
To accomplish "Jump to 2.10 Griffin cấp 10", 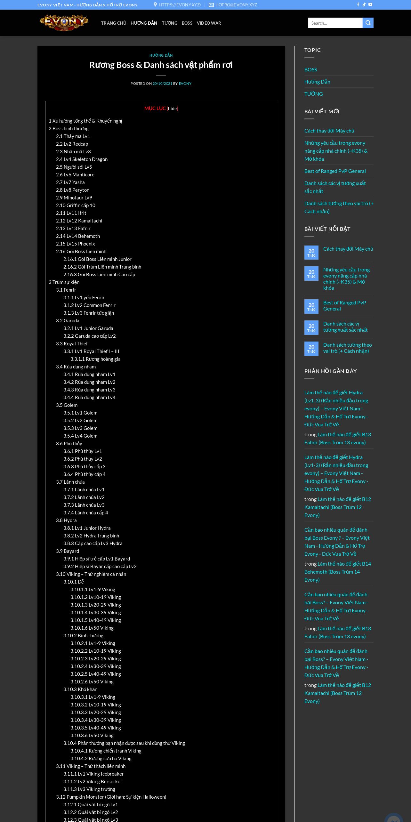I will tap(76, 205).
